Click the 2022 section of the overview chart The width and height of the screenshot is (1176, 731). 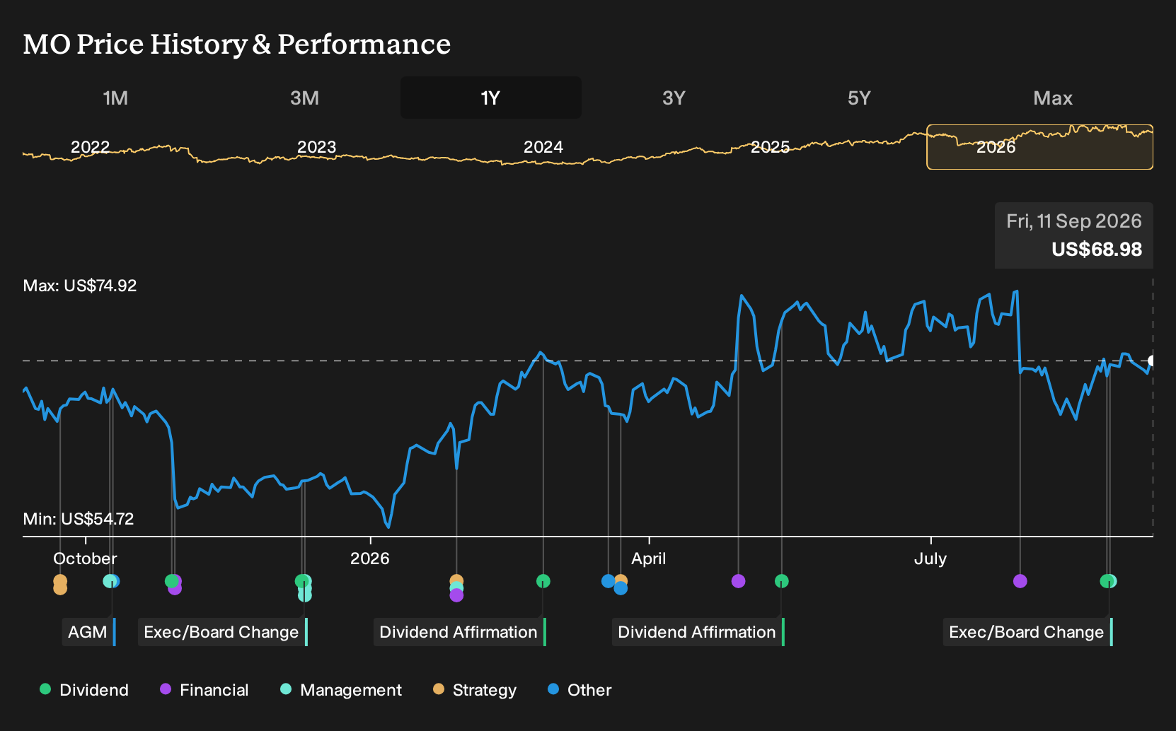tap(90, 147)
